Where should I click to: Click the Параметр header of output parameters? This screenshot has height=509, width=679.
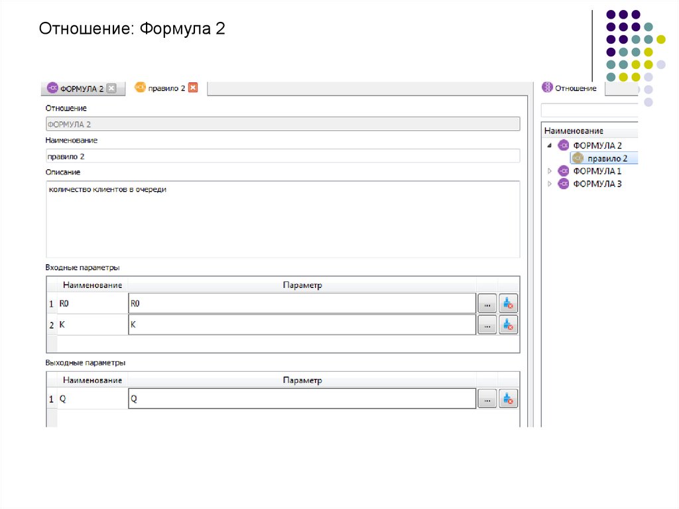tap(302, 380)
